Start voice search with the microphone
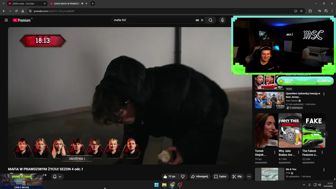Image resolution: width=336 pixels, height=189 pixels. [x=222, y=20]
